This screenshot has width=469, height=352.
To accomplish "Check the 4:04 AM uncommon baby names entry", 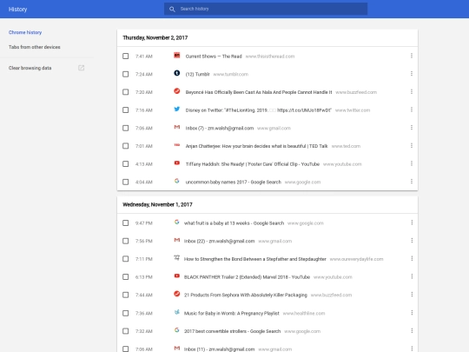I will click(x=126, y=182).
